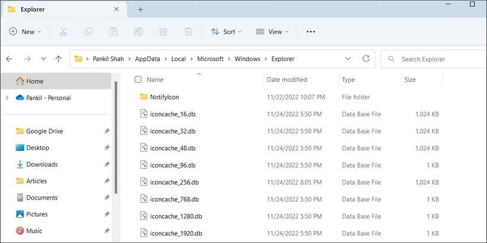Viewport: 487px width, 243px height.
Task: Toggle the select all items checkbox
Action: [138, 79]
